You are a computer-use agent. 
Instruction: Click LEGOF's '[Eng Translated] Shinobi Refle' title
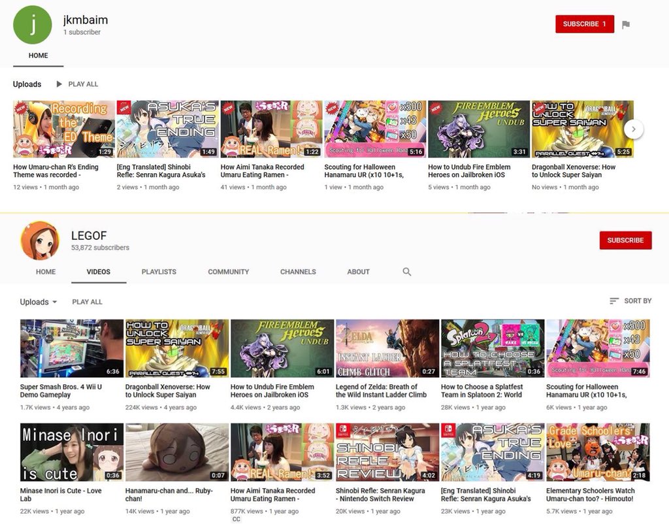[486, 495]
